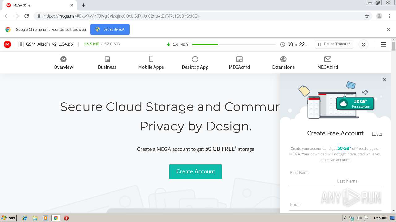
Task: View site security lock info
Action: tap(39, 16)
